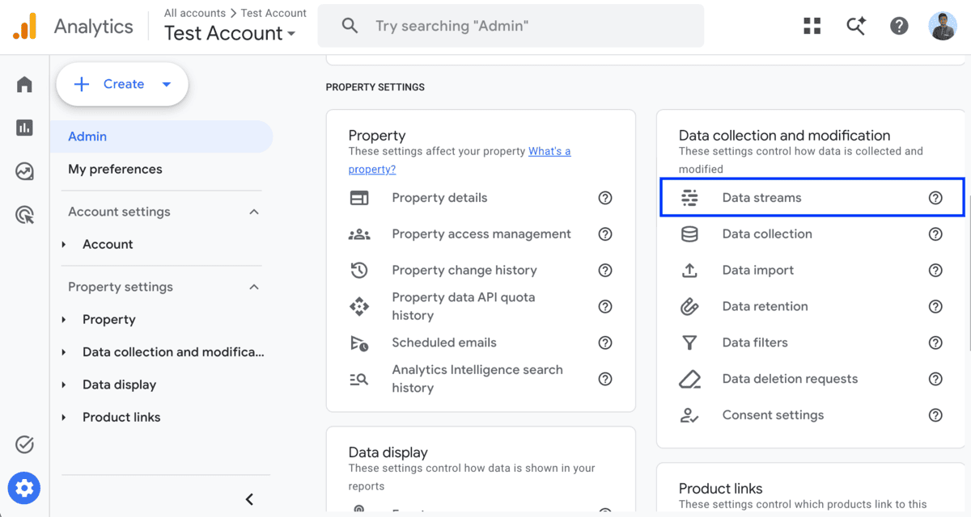Collapse the Account settings section
Screen dimensions: 971x517
[254, 212]
